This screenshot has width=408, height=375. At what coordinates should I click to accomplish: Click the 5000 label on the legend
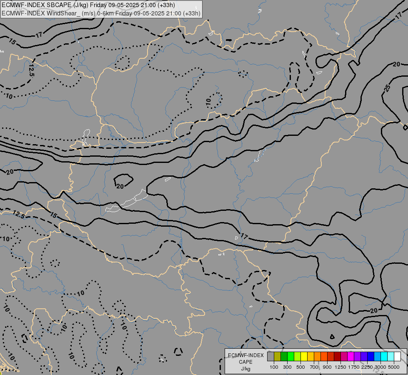(394, 367)
